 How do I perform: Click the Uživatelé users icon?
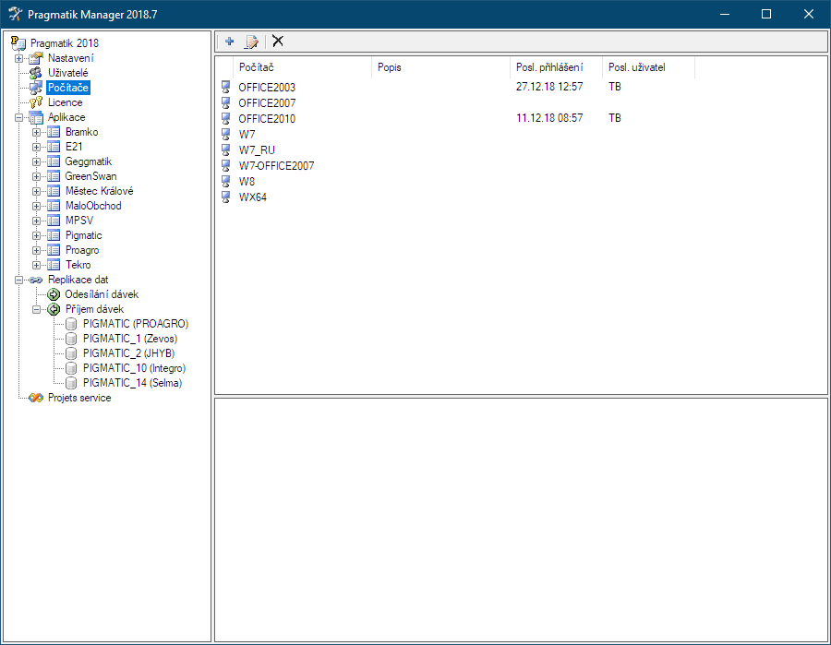coord(35,73)
